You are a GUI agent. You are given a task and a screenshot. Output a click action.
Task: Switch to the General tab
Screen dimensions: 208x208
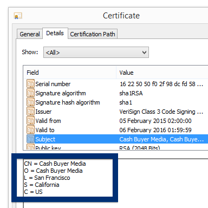[30, 34]
